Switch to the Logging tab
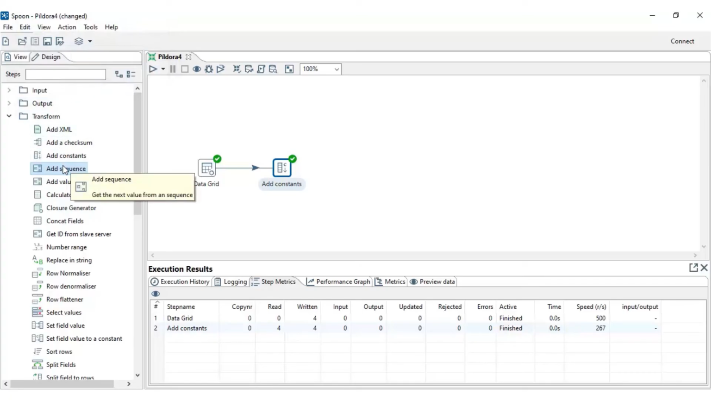The height and width of the screenshot is (400, 711). [x=234, y=281]
